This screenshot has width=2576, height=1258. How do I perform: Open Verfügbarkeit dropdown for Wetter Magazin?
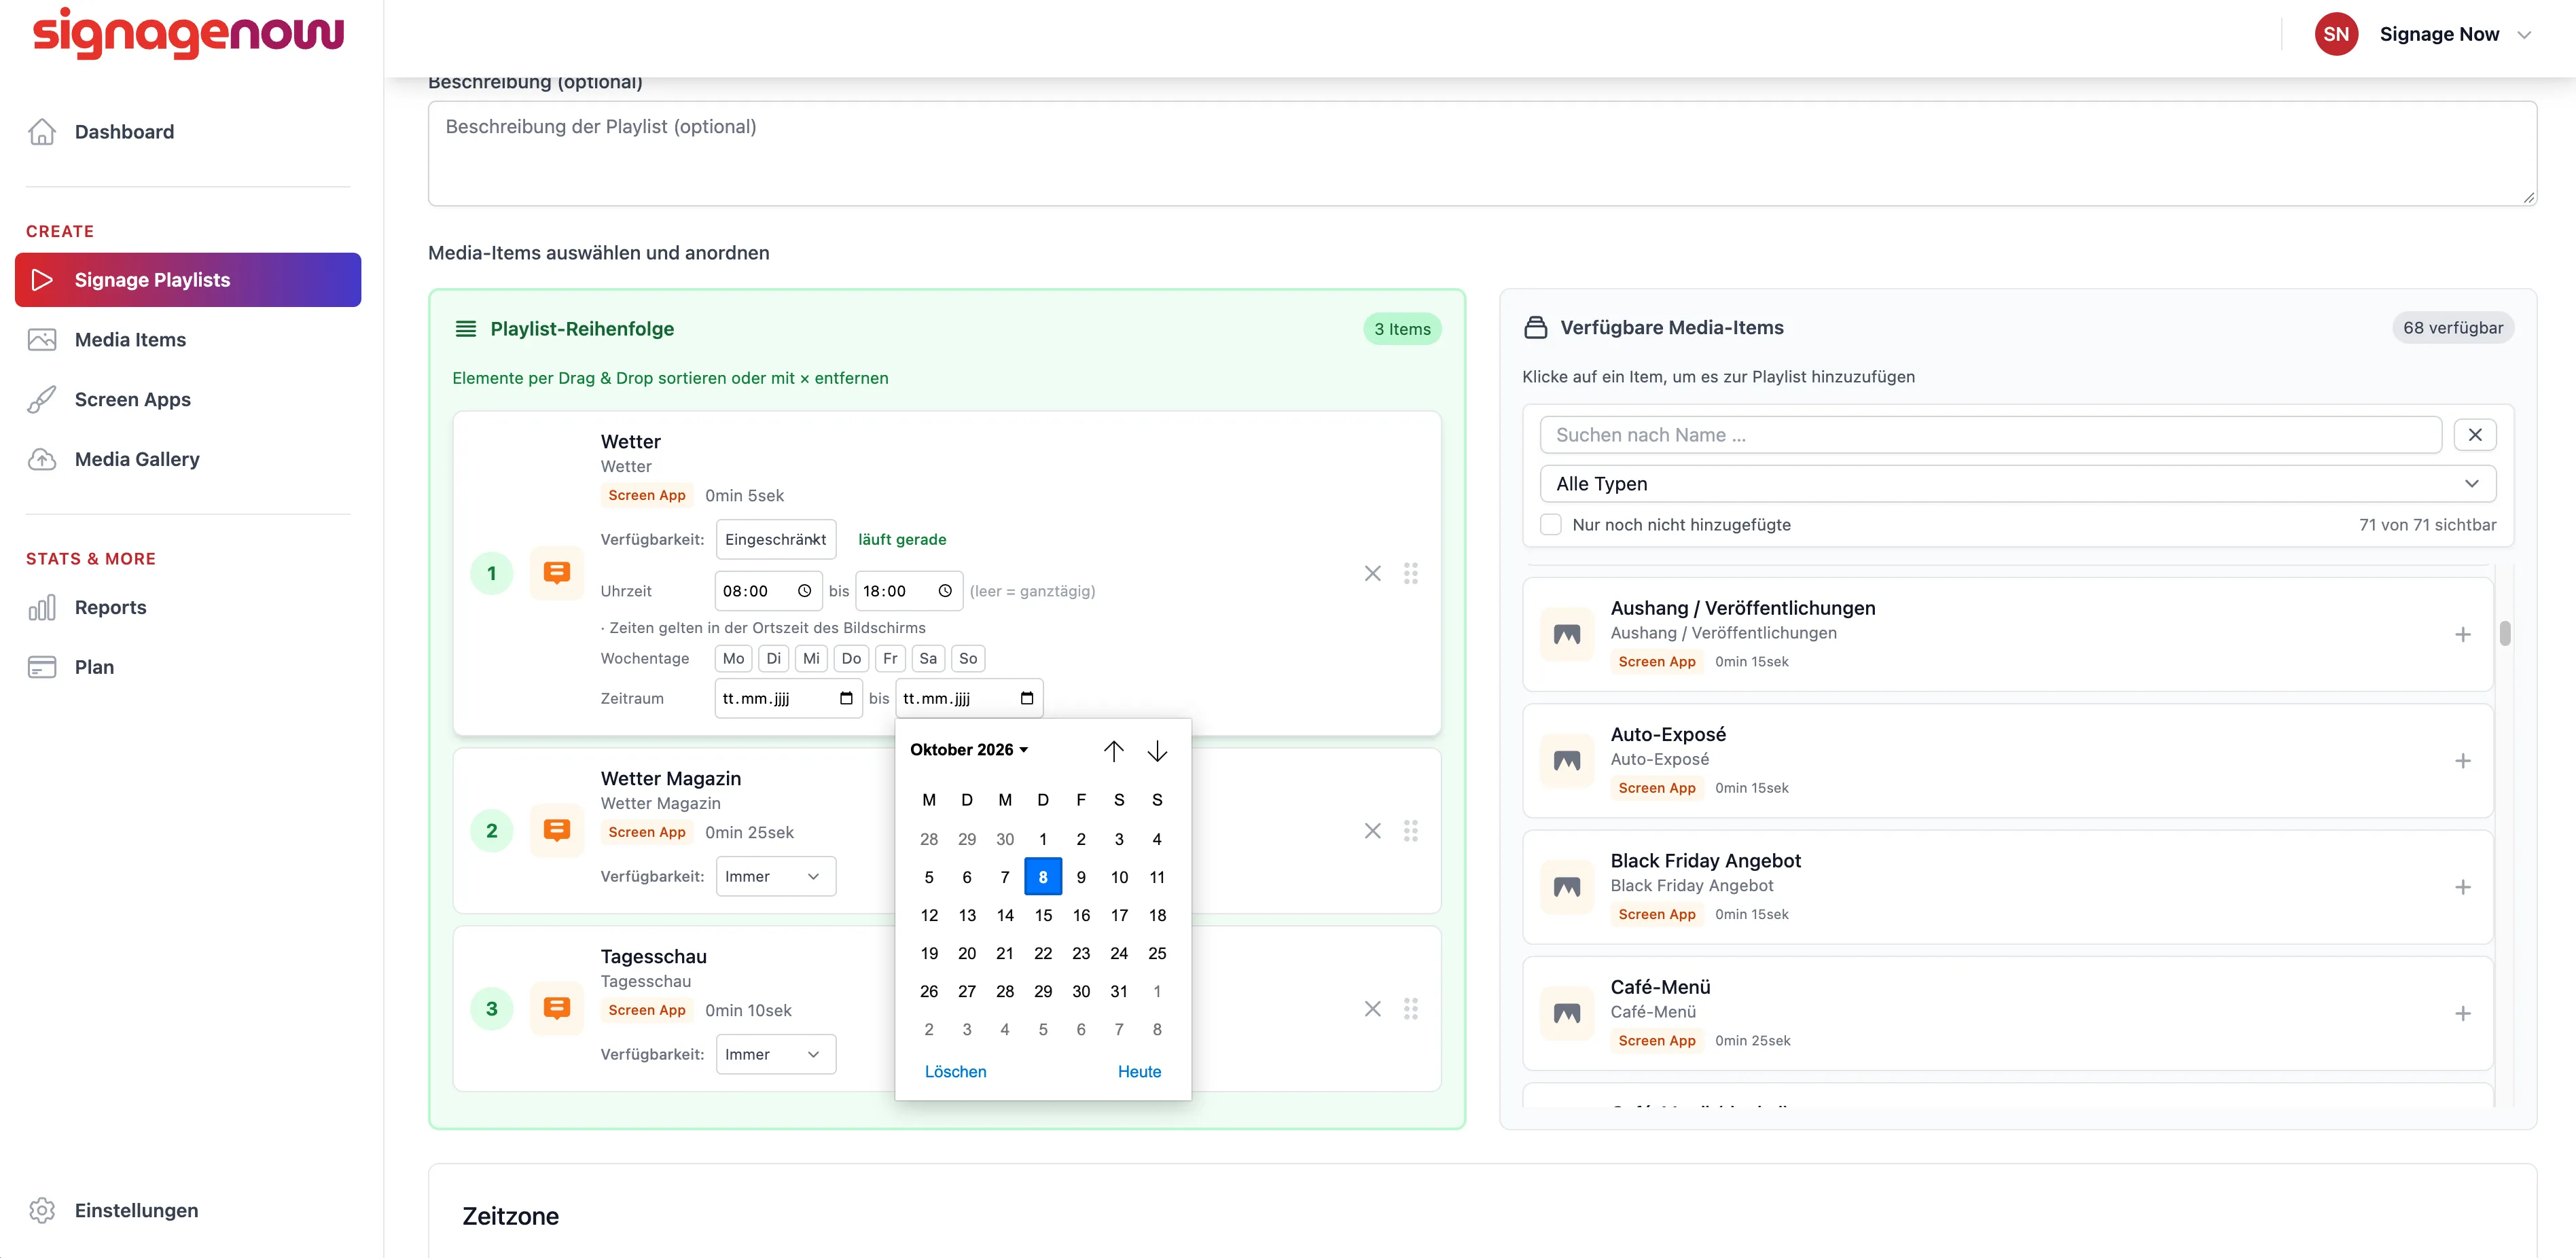pyautogui.click(x=775, y=876)
